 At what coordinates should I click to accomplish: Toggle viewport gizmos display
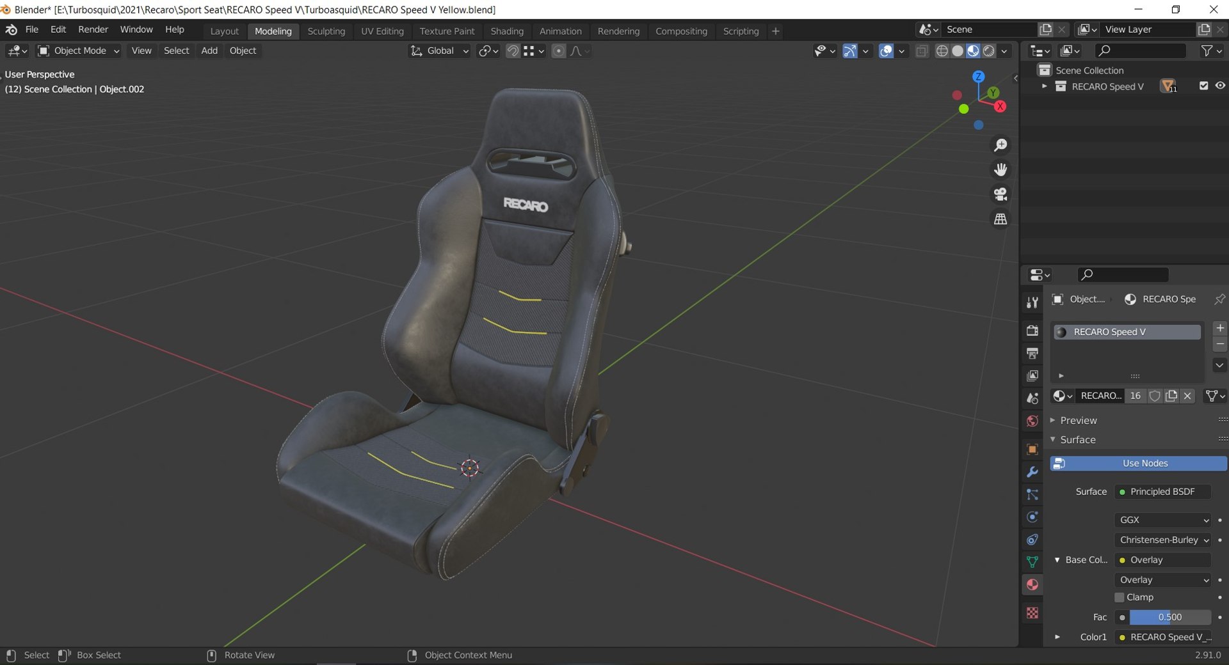pos(850,51)
